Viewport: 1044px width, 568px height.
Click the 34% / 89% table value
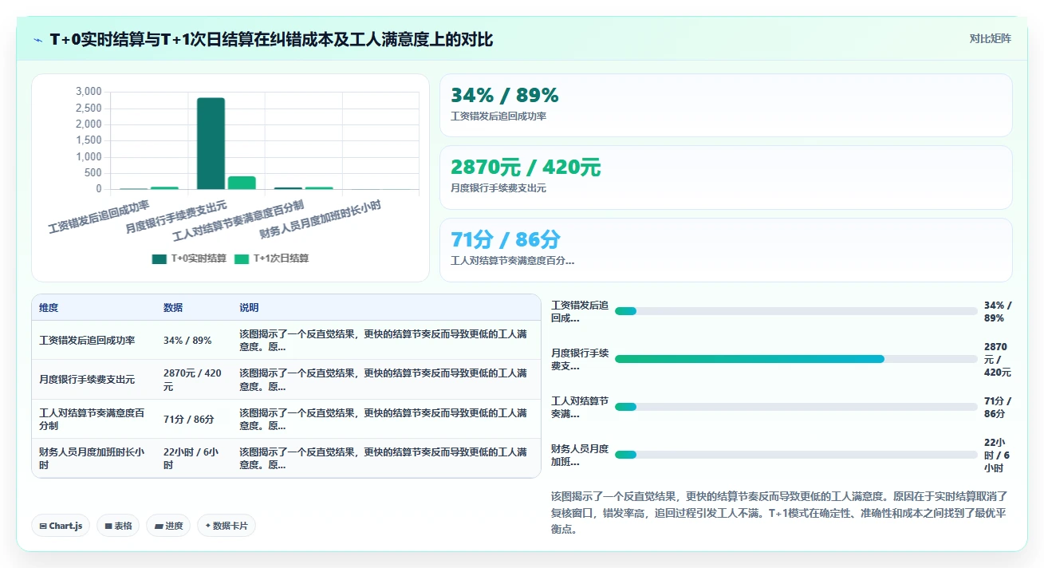tap(187, 340)
